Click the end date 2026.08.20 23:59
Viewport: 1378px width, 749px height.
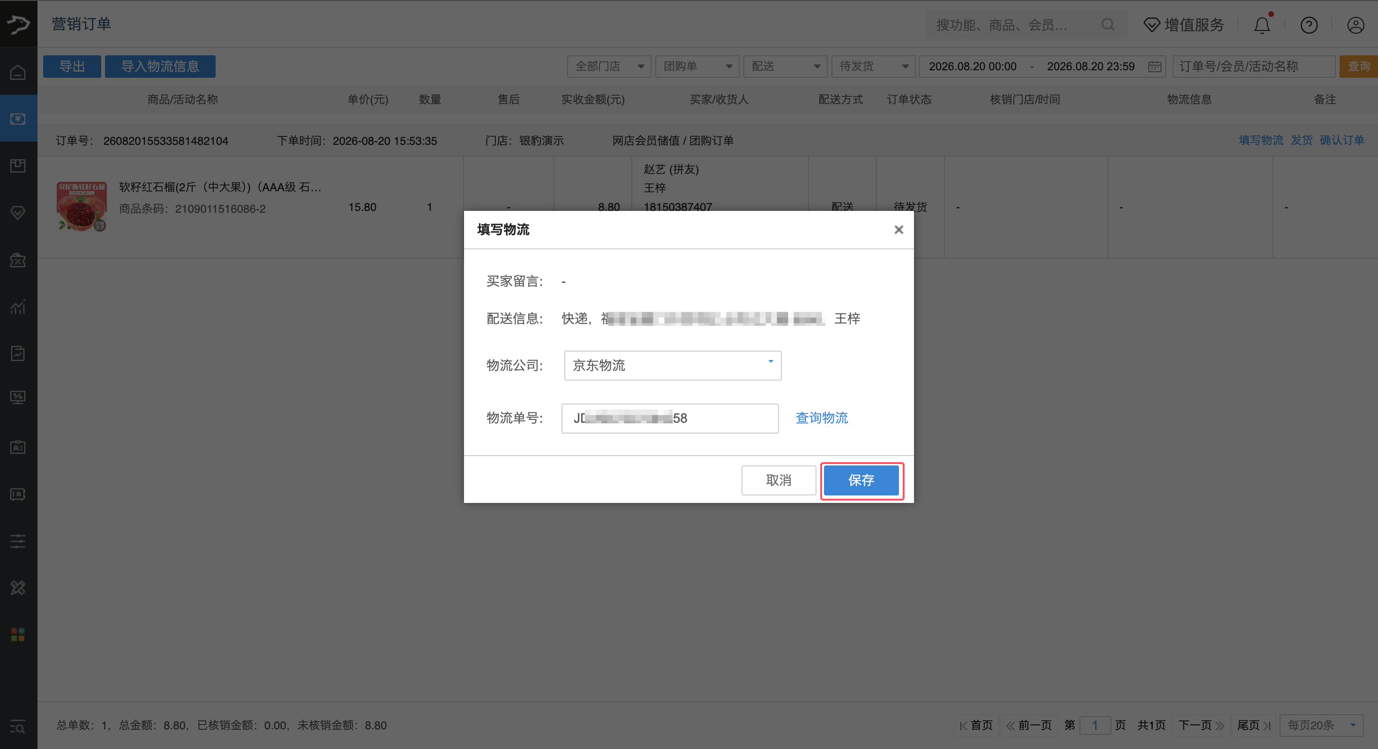pyautogui.click(x=1091, y=67)
